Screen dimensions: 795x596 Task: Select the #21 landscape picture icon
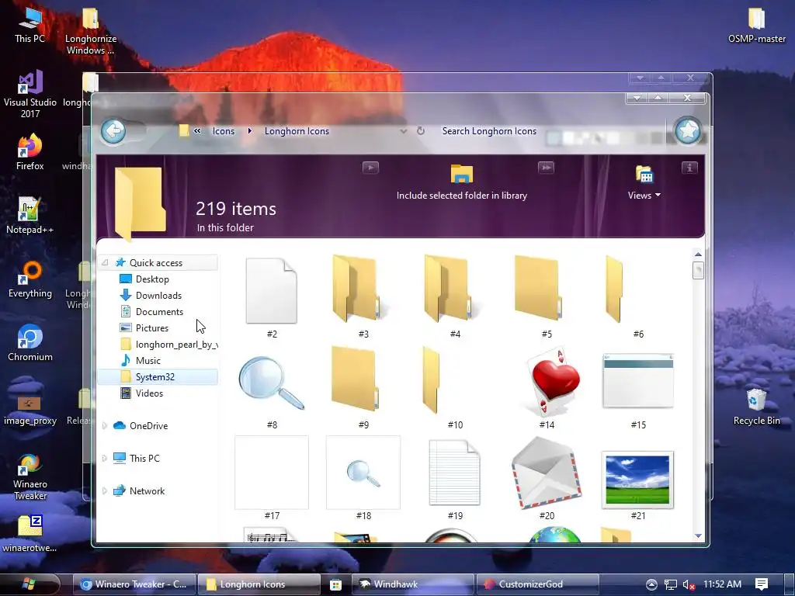(x=638, y=480)
